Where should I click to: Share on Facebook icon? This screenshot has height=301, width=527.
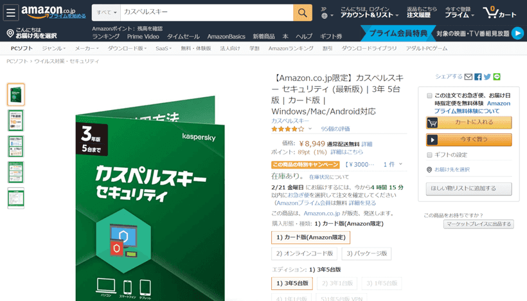pos(478,77)
